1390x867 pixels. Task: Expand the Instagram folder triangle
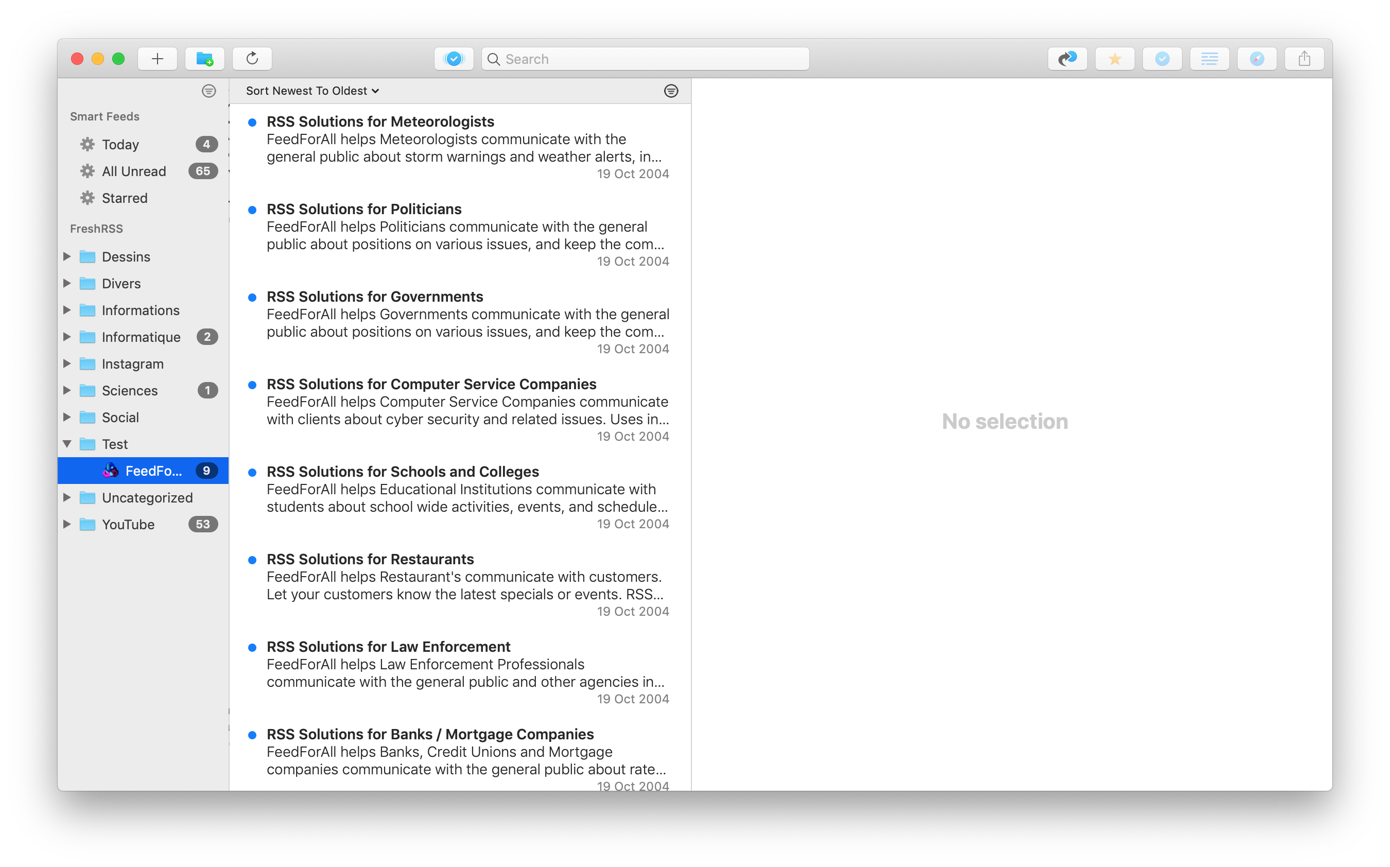(x=66, y=363)
